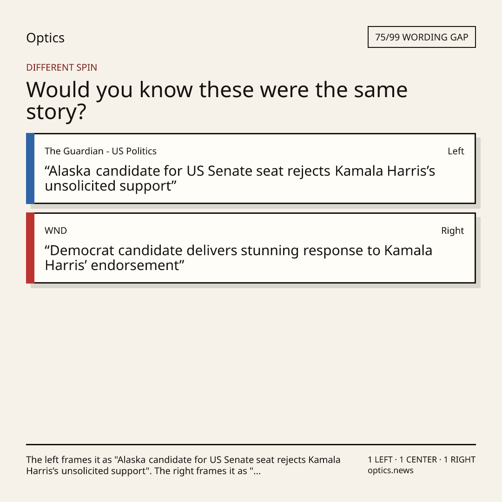Click the truncated framing summary text
The image size is (502, 502).
point(183,465)
